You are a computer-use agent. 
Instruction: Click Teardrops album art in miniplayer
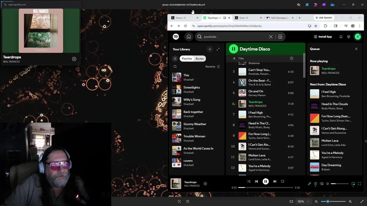click(x=41, y=31)
